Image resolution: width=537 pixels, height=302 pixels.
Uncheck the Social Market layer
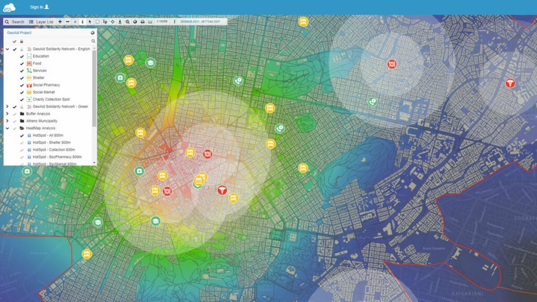point(22,92)
